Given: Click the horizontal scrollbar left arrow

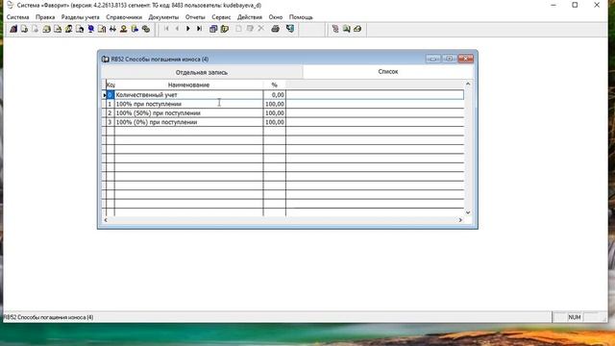Looking at the screenshot, I should pyautogui.click(x=106, y=220).
